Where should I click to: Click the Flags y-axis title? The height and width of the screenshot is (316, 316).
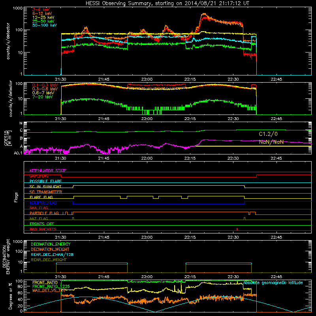(16, 197)
